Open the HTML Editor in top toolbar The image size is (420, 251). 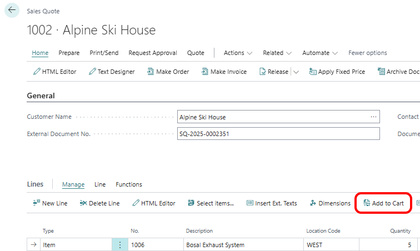pyautogui.click(x=55, y=72)
